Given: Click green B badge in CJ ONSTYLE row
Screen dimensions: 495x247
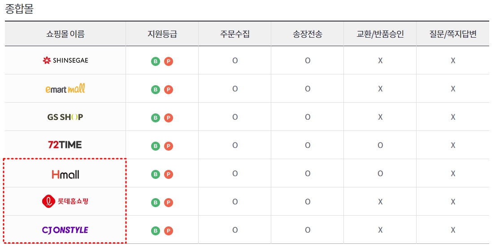Looking at the screenshot, I should click(155, 231).
